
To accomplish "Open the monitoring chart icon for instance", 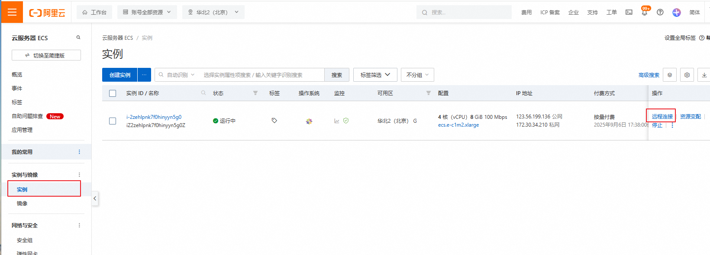I will 337,121.
